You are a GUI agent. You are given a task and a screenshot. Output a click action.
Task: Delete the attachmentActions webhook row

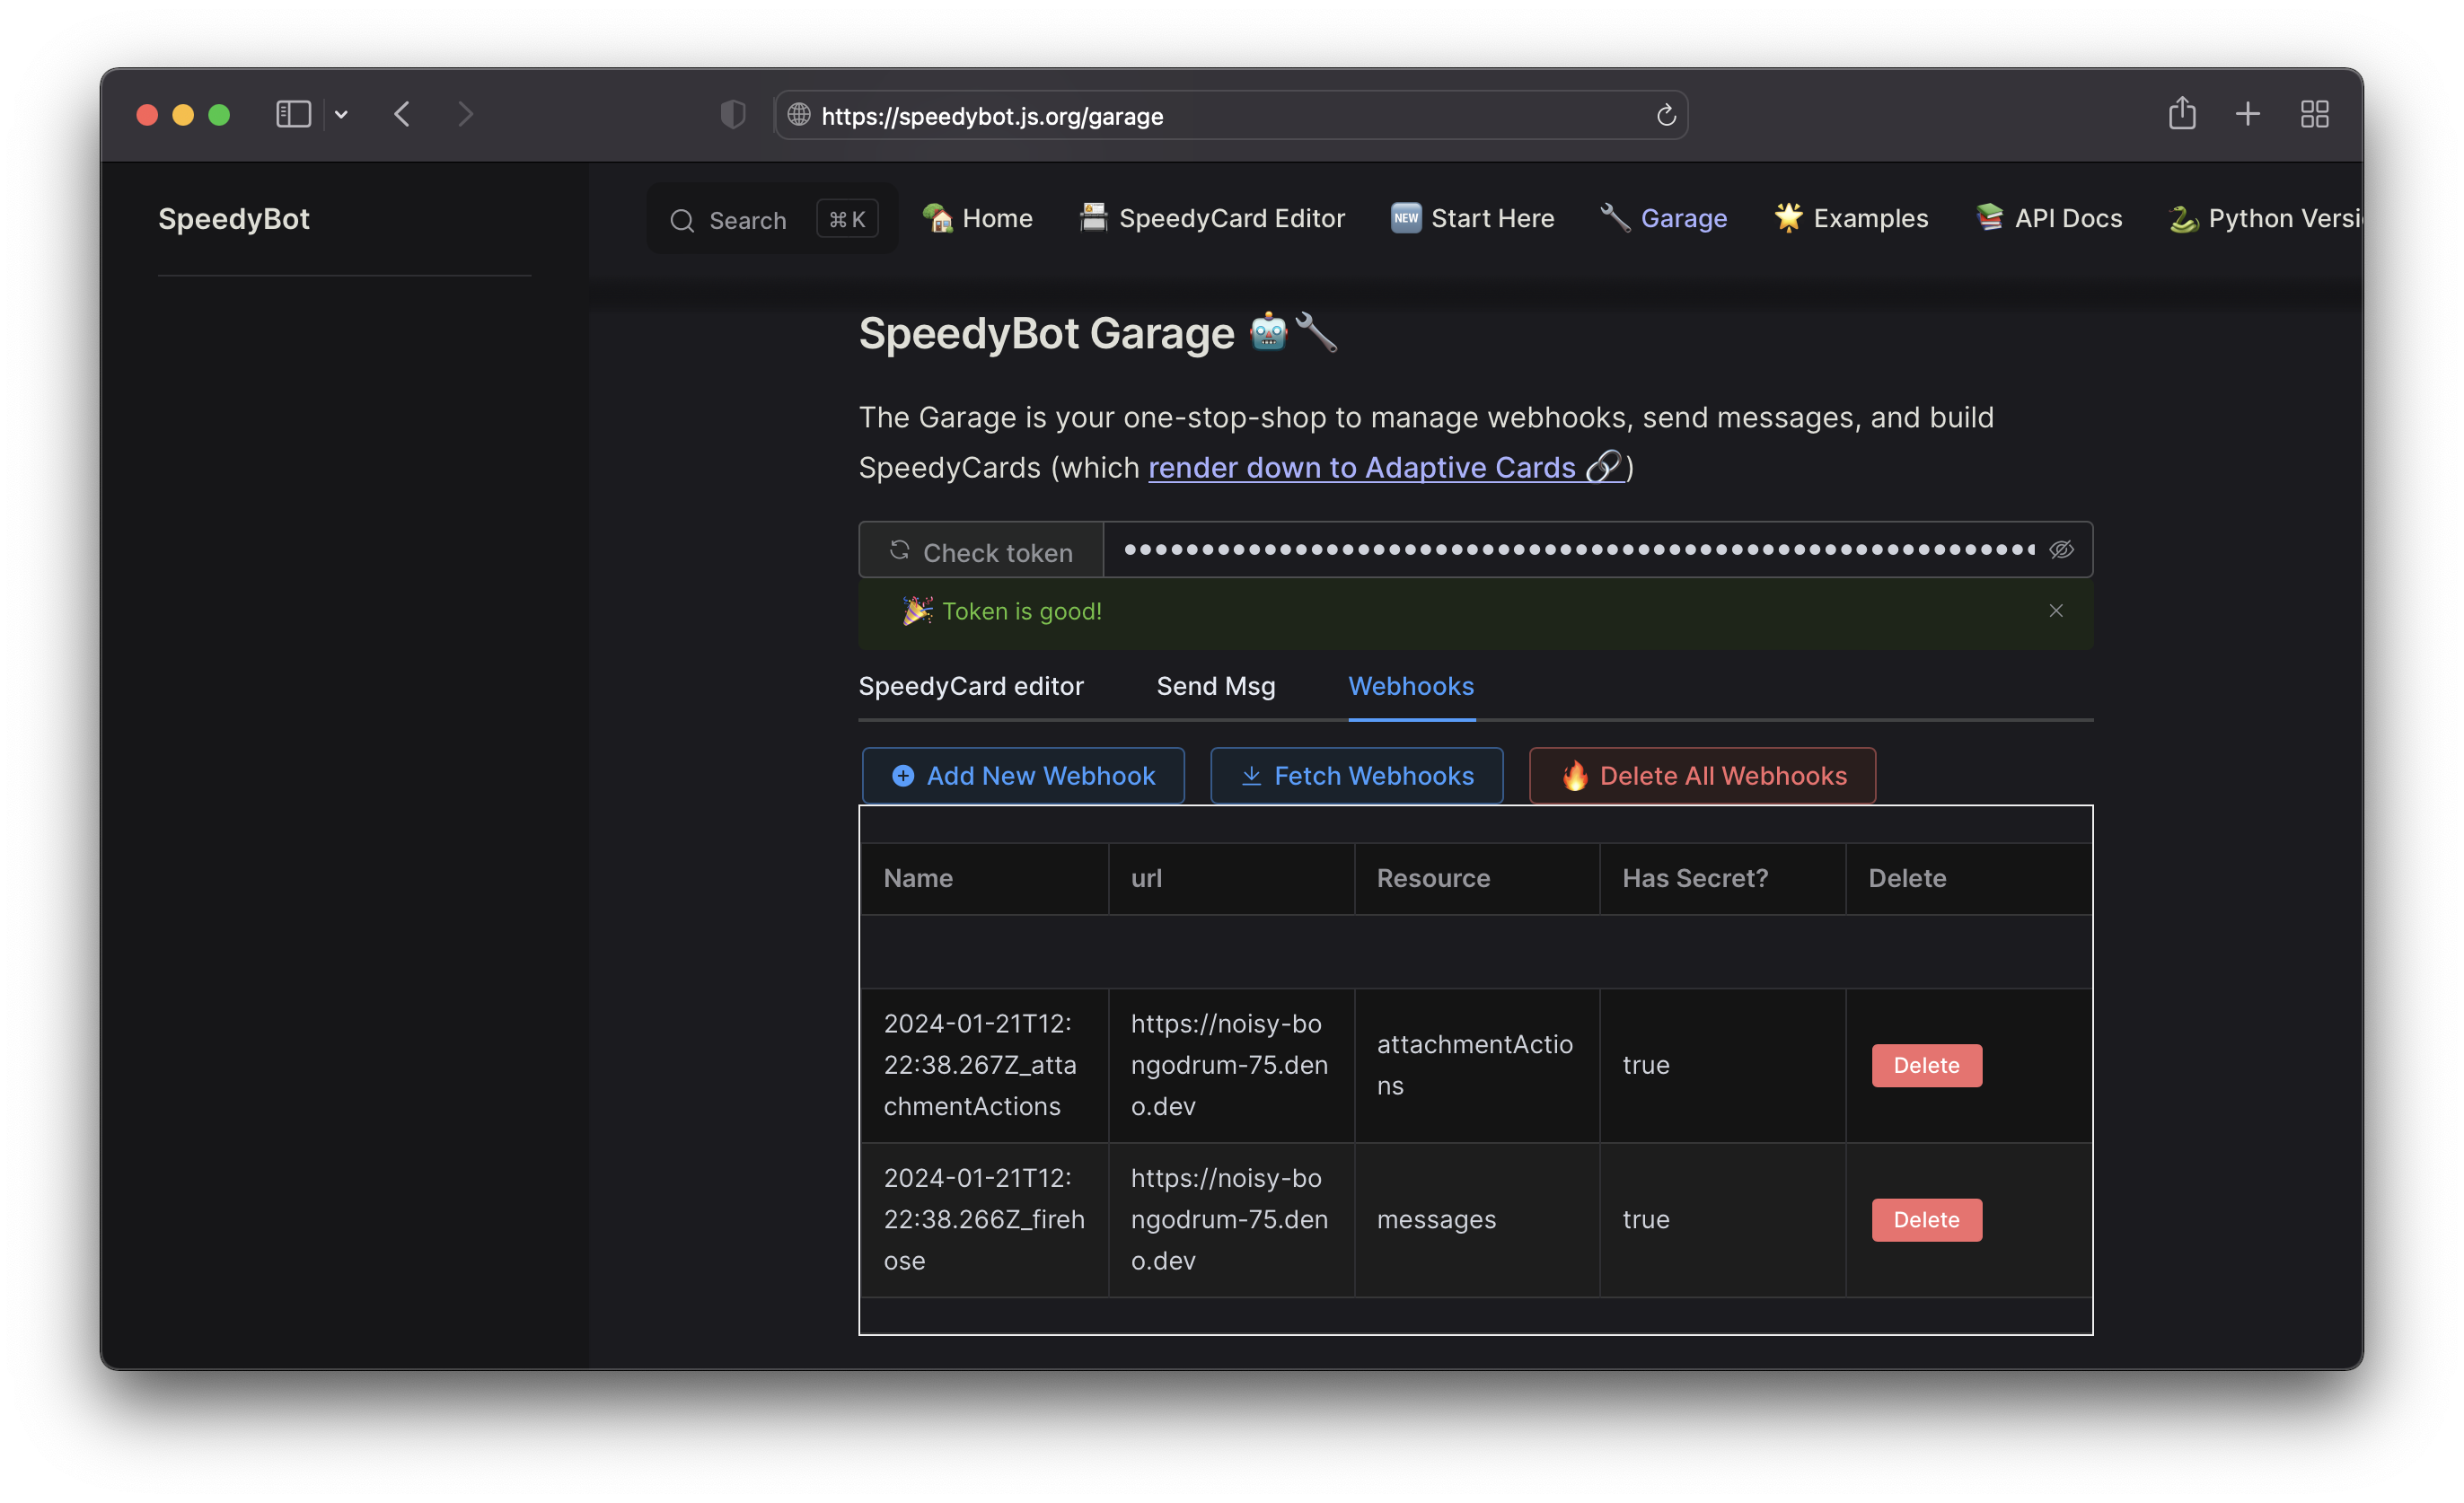[1926, 1065]
